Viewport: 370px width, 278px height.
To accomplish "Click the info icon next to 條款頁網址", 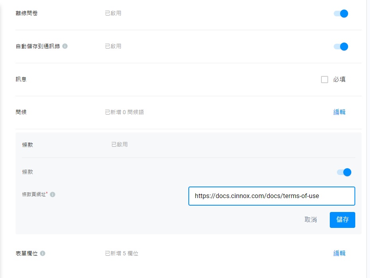I will pyautogui.click(x=53, y=195).
